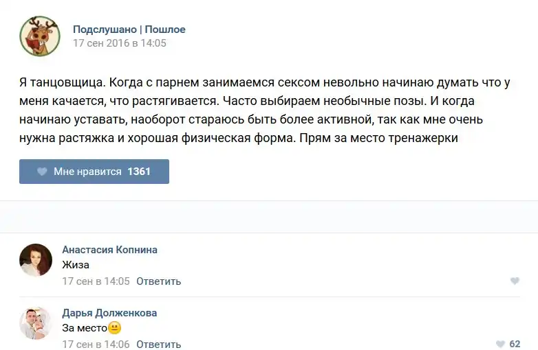Click the "Жиза" comment text
538x350 pixels.
[76, 265]
